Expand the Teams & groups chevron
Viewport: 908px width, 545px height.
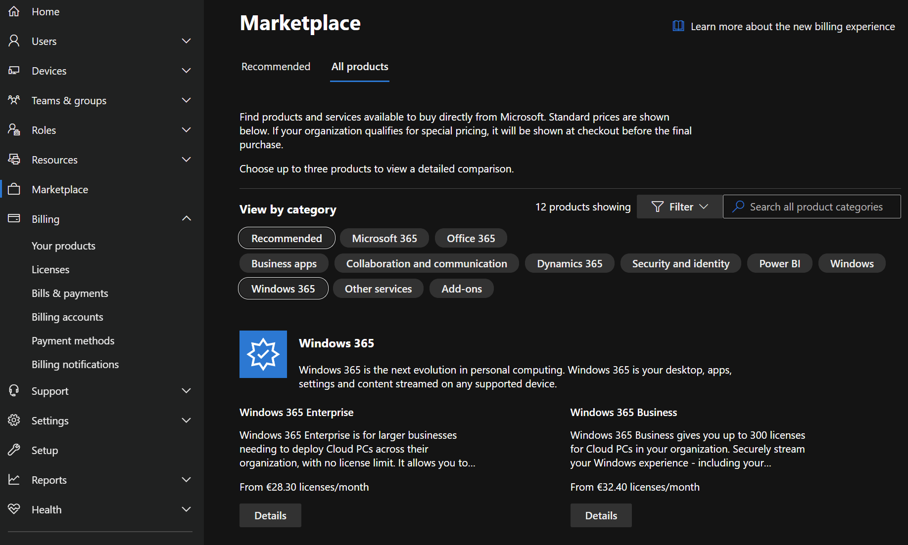click(x=187, y=100)
